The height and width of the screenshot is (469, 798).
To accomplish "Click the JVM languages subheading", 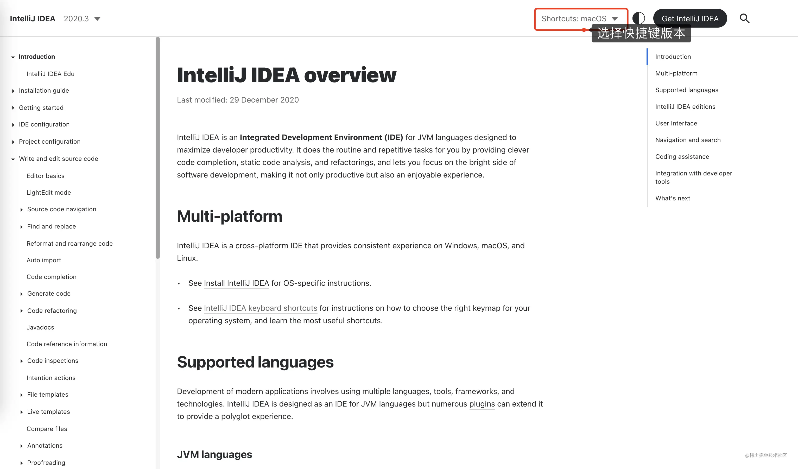I will point(214,455).
